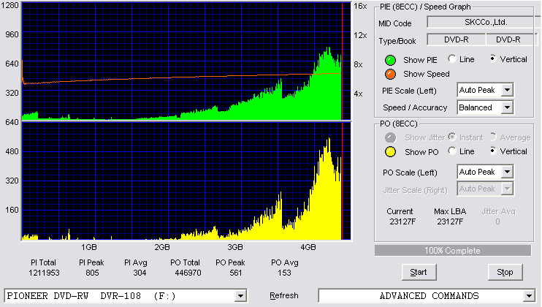Click the 8x speed axis label
This screenshot has width=542, height=307.
(358, 64)
